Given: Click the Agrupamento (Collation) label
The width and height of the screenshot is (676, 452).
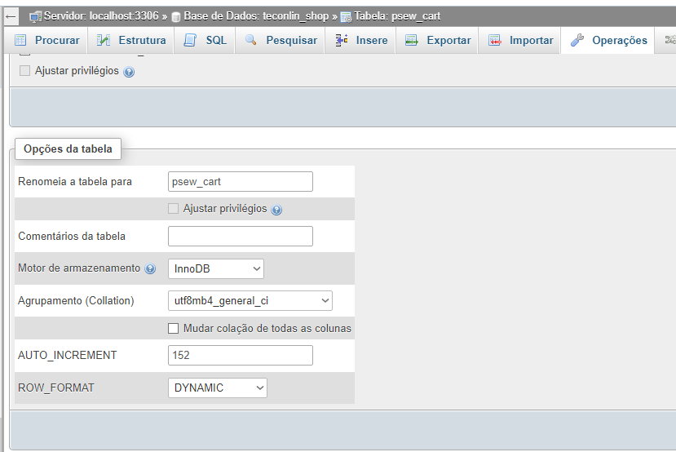Looking at the screenshot, I should pos(76,300).
